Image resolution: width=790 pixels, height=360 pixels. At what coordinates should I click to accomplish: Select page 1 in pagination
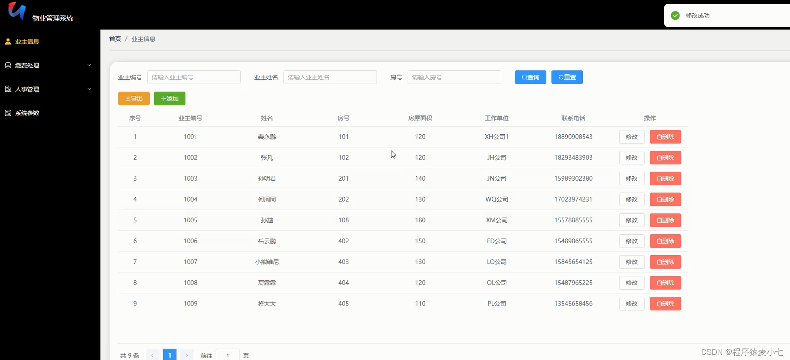(x=170, y=355)
